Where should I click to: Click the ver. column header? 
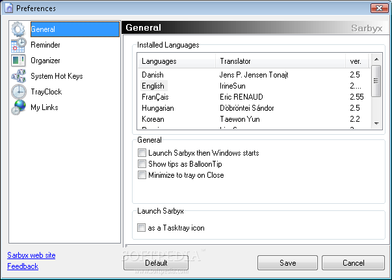point(358,61)
